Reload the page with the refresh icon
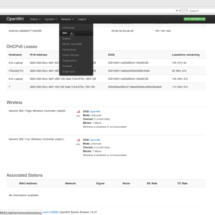The width and height of the screenshot is (215, 215). coord(181,11)
